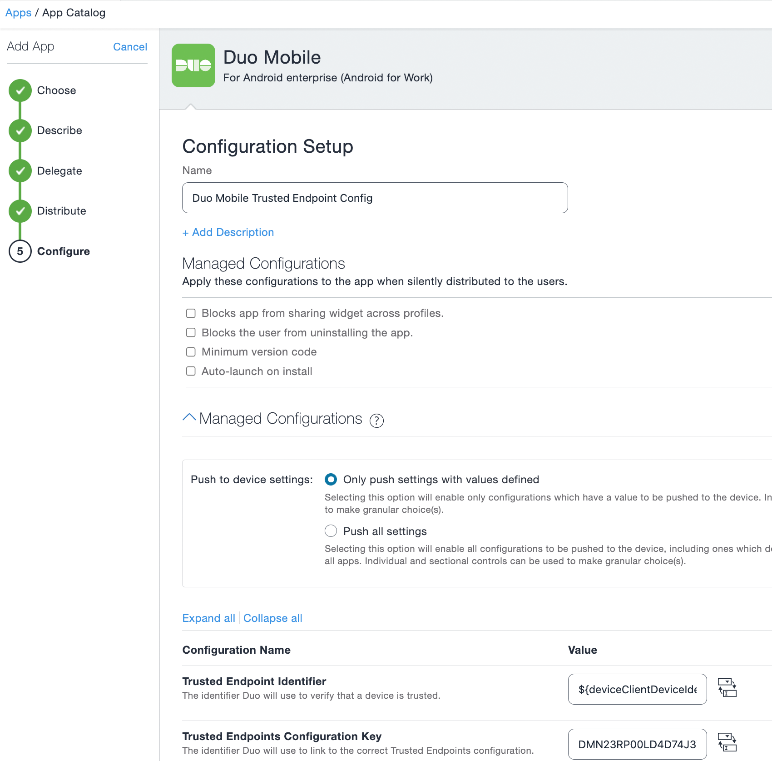772x761 pixels.
Task: Click Expand all configurations
Action: [x=208, y=618]
